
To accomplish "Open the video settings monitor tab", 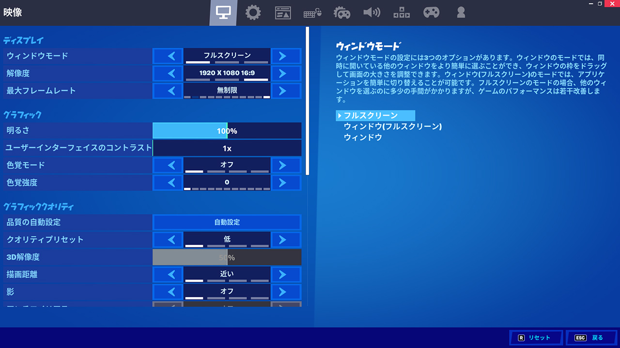I will (x=223, y=13).
